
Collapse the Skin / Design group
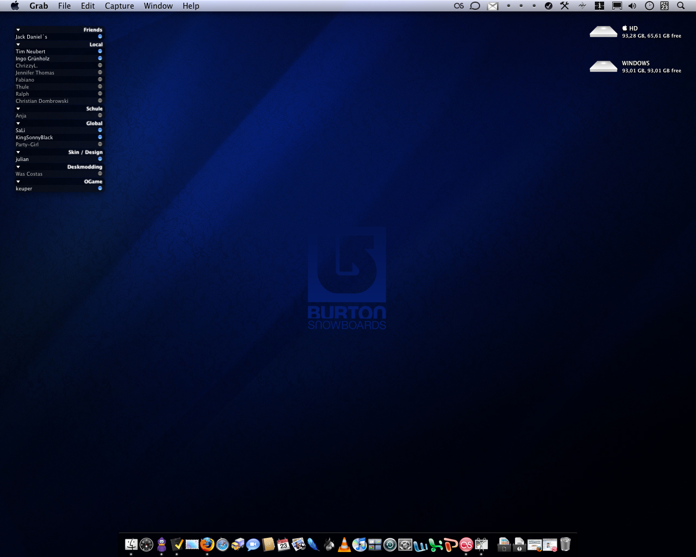point(18,152)
